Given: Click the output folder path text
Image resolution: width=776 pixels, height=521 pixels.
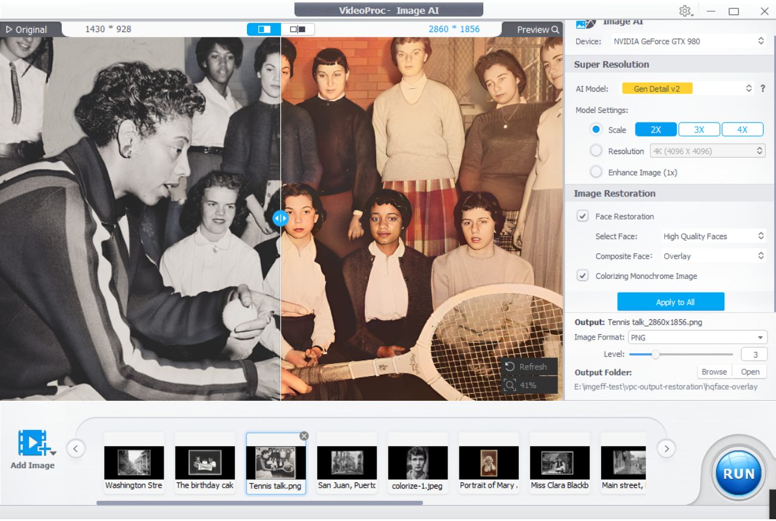Looking at the screenshot, I should pyautogui.click(x=666, y=387).
